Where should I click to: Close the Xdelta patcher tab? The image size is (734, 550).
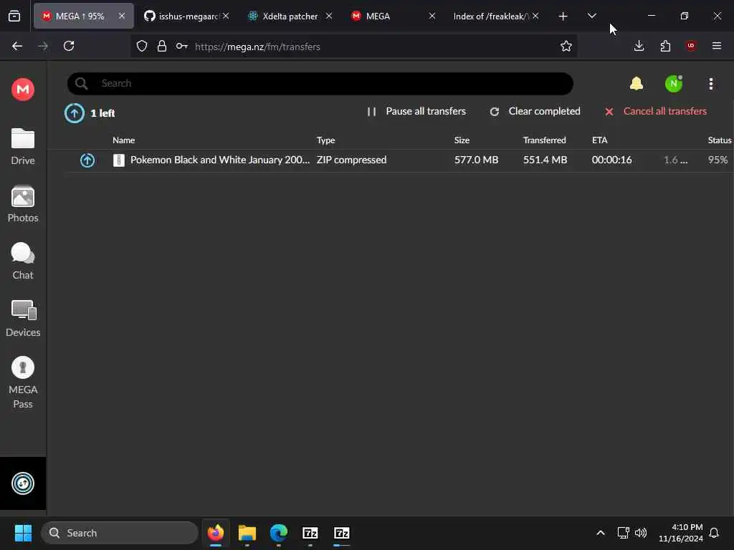click(329, 16)
